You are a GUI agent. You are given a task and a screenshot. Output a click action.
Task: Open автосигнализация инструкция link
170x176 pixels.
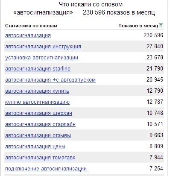point(43,47)
